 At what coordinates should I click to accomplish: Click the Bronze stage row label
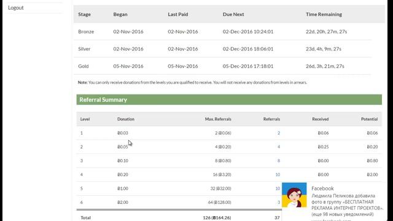tap(86, 31)
